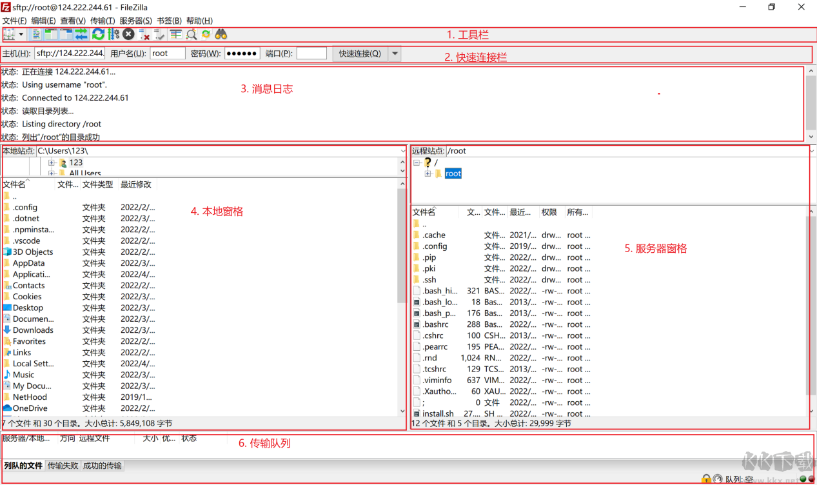This screenshot has width=817, height=485.
Task: Click the 端口(P) port input field
Action: point(311,54)
